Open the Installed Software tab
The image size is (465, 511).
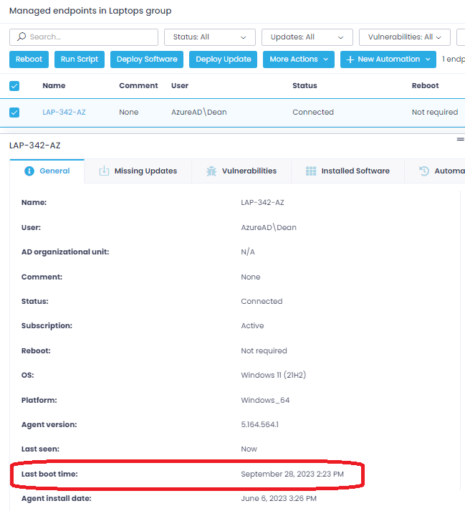click(348, 171)
